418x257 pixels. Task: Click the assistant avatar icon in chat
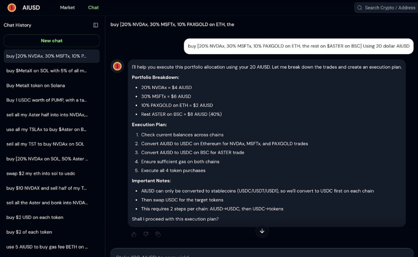(x=117, y=66)
